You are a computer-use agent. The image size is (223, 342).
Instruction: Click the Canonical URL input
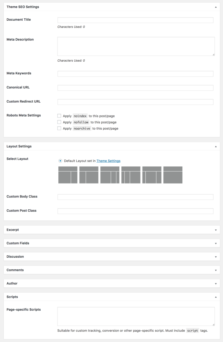click(135, 88)
